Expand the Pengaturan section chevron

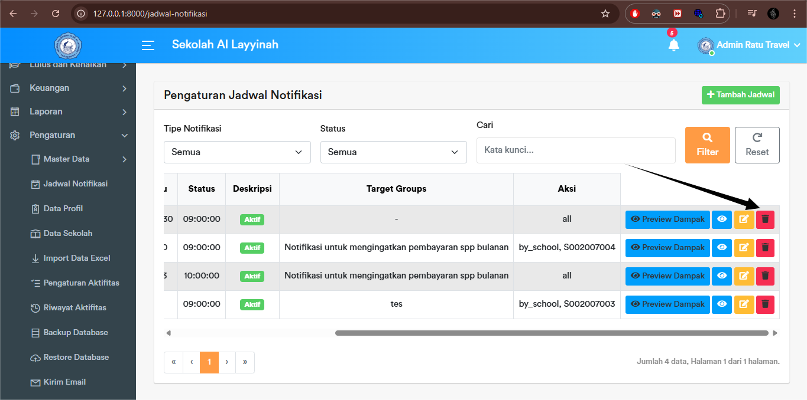click(124, 135)
